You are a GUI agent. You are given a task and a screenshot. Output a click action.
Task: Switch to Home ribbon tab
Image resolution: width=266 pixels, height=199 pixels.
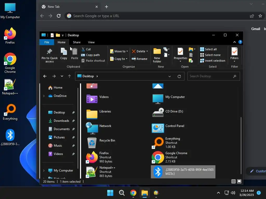[x=61, y=42]
